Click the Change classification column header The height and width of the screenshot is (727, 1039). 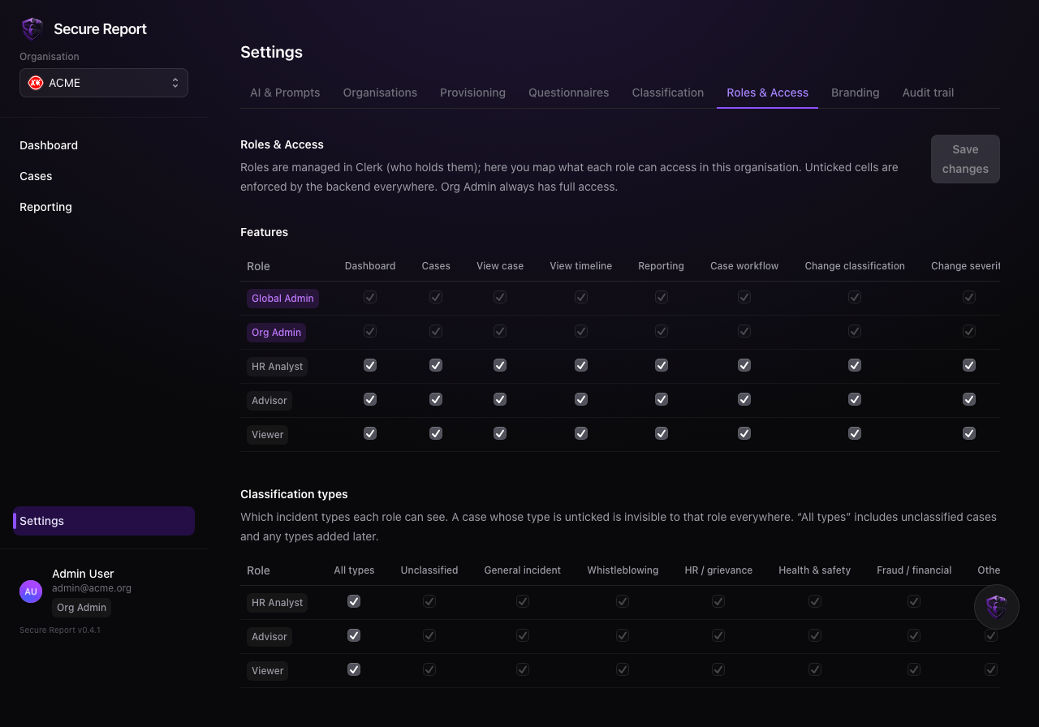point(855,266)
